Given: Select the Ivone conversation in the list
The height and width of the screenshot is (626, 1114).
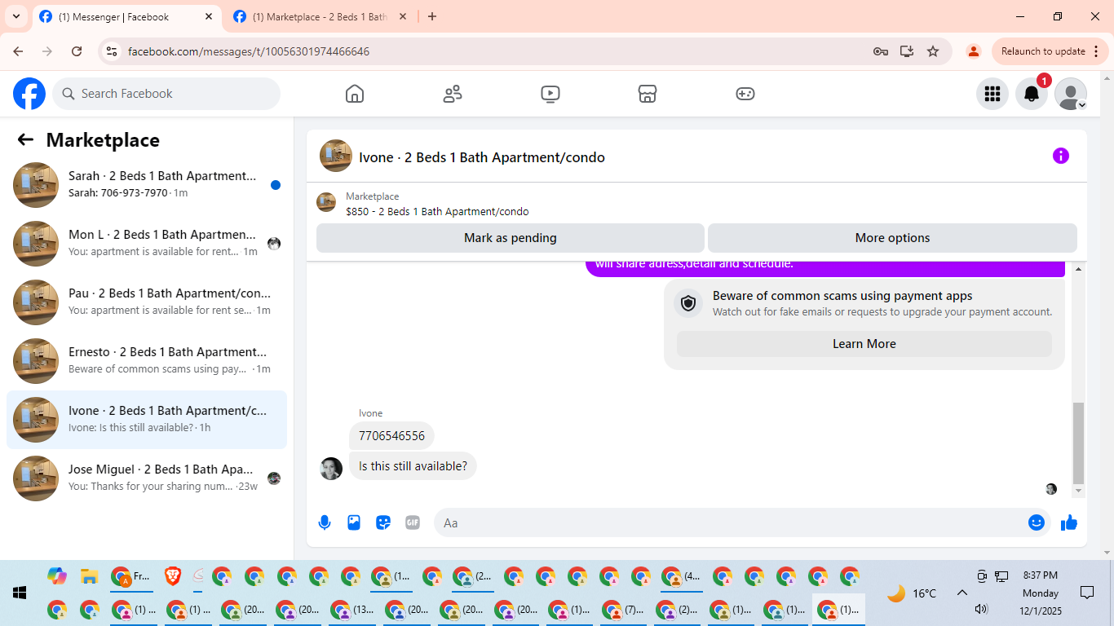Looking at the screenshot, I should tap(147, 420).
